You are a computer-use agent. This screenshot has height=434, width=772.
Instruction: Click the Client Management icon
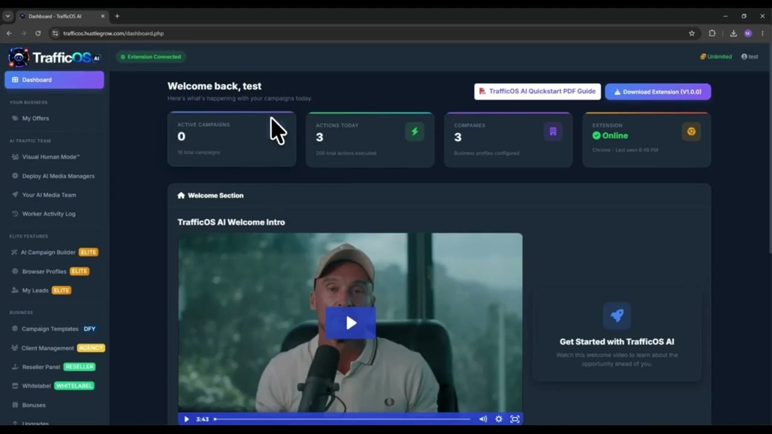point(15,348)
